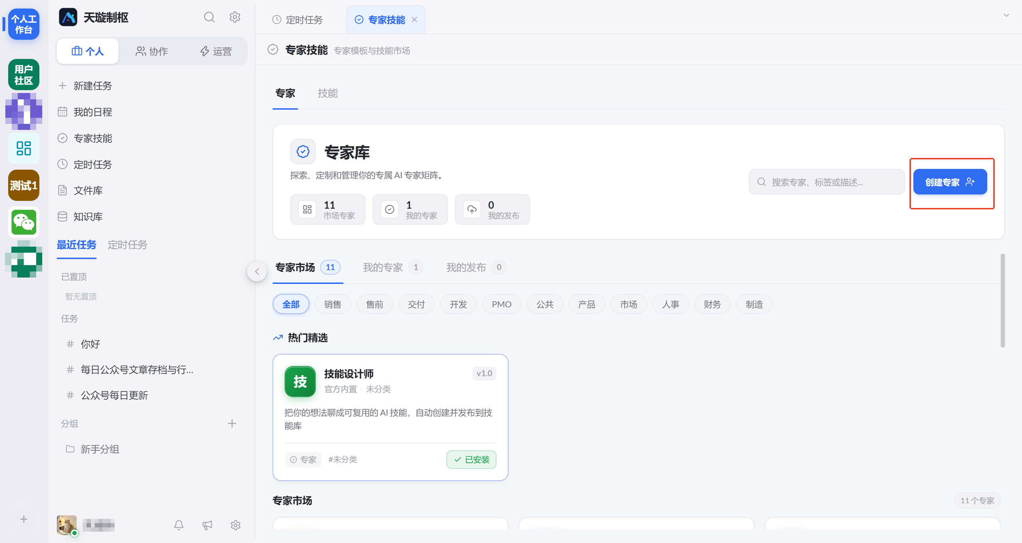Open the announcements megaphone icon
1022x543 pixels.
pyautogui.click(x=207, y=525)
